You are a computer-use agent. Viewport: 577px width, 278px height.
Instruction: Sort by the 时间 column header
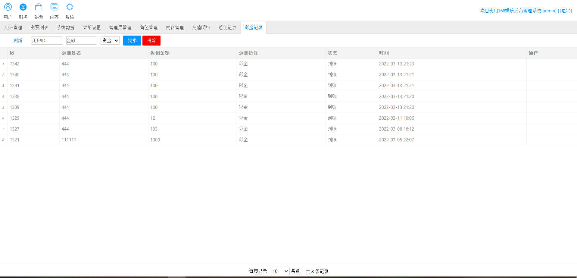452,53
